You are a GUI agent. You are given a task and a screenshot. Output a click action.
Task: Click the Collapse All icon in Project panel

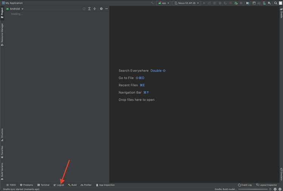click(95, 9)
